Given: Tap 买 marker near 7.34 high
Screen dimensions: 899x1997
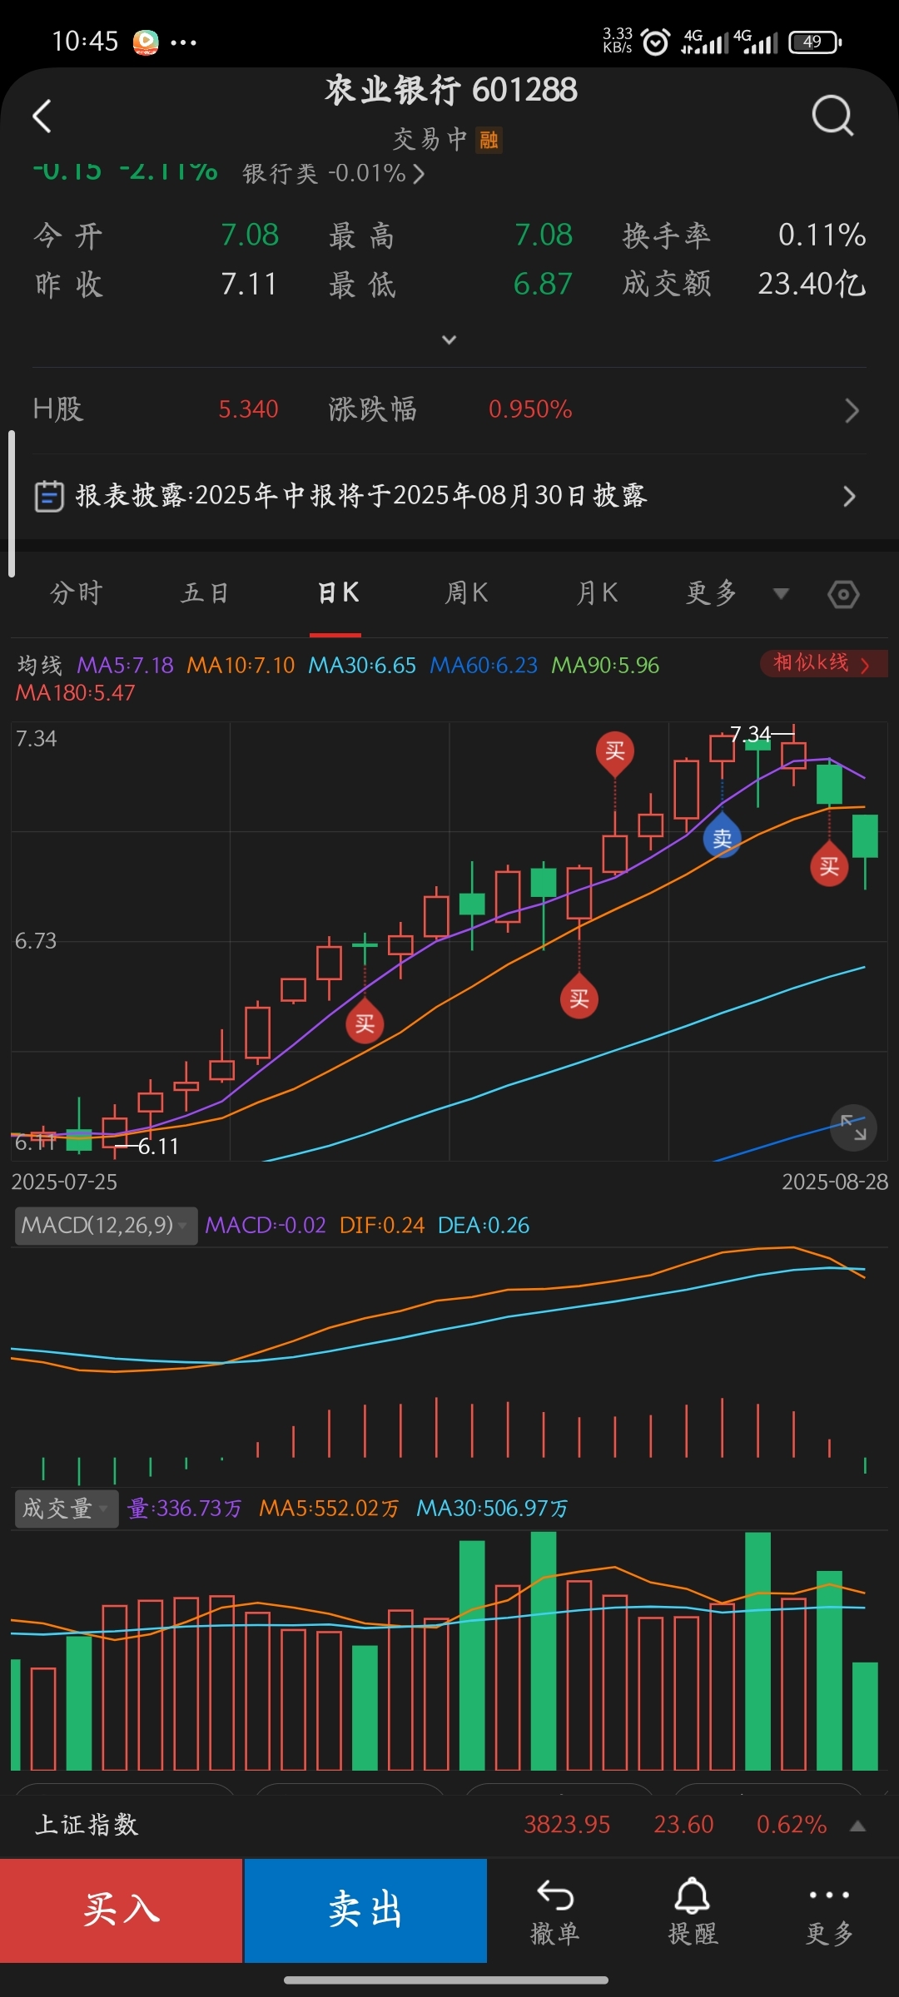Looking at the screenshot, I should tap(615, 752).
